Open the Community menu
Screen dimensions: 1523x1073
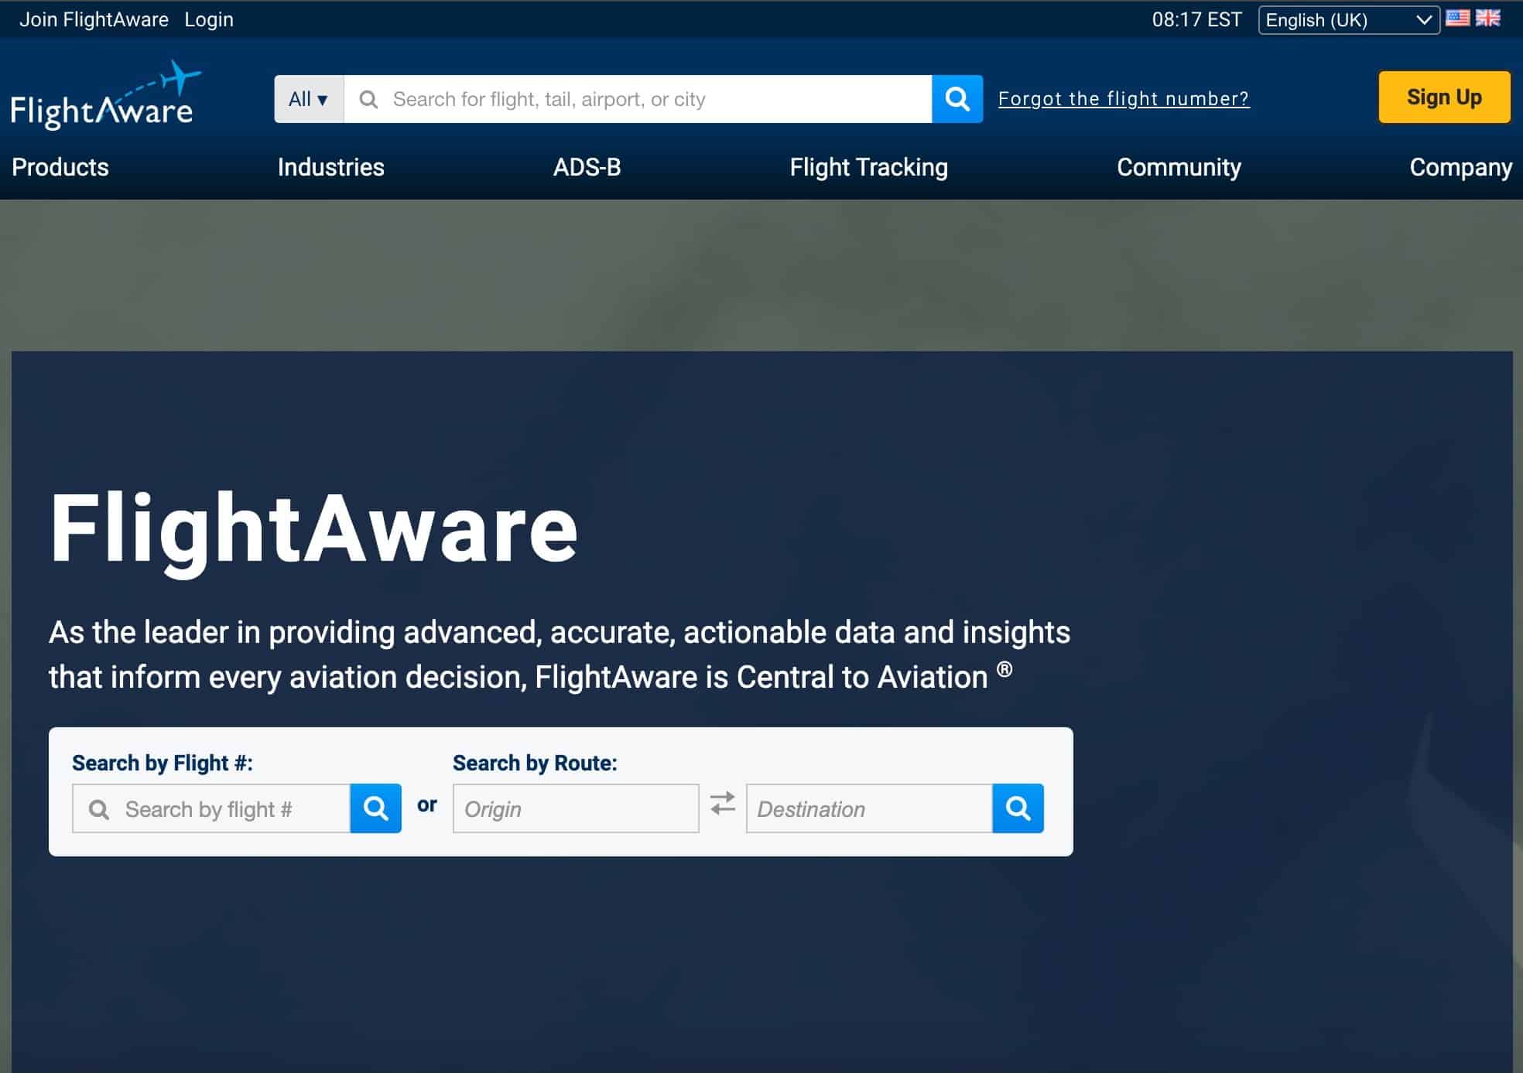1179,167
